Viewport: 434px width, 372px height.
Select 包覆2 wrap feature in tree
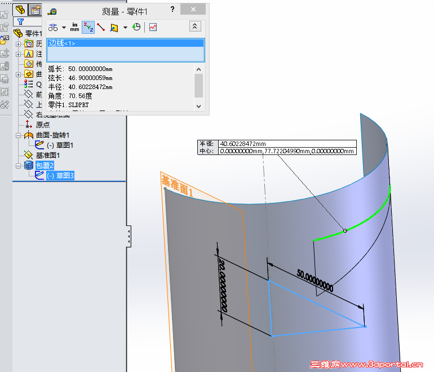pyautogui.click(x=45, y=166)
